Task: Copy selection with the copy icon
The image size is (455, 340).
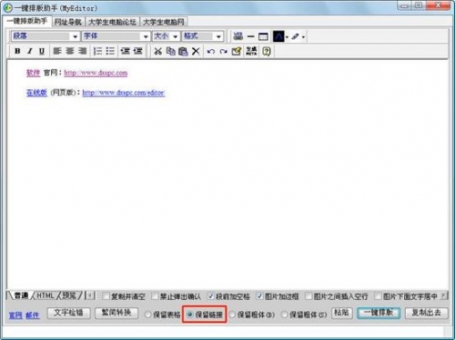Action: coord(171,51)
